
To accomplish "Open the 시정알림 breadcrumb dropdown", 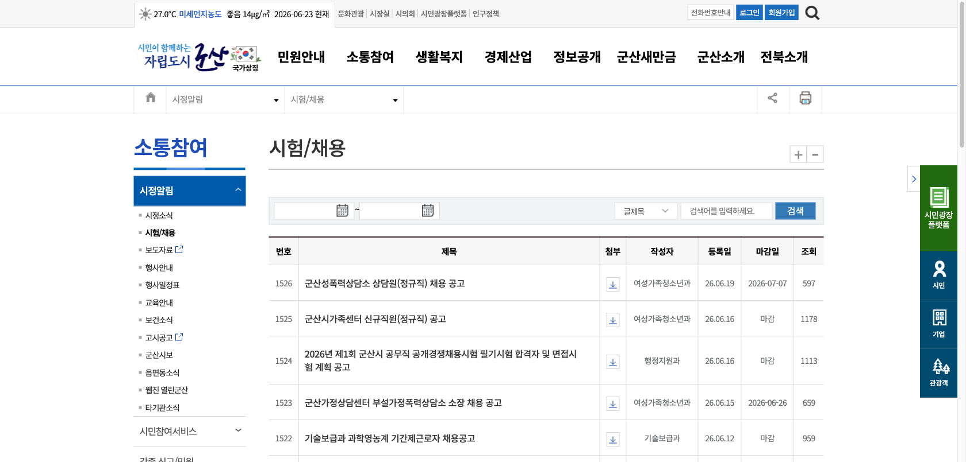I will (x=225, y=100).
